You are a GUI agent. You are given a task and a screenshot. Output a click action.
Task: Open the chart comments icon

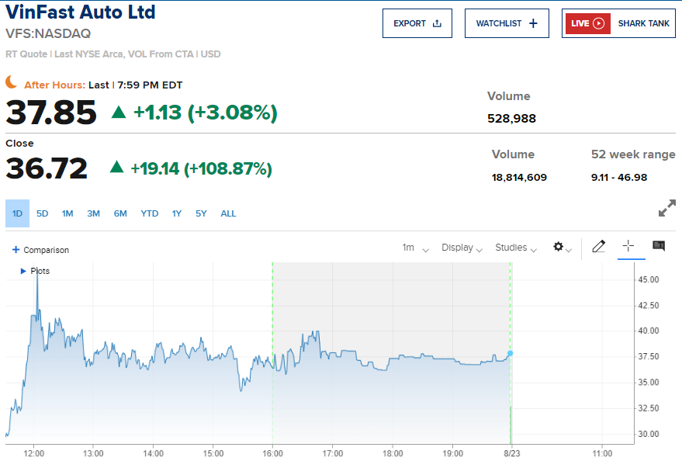(x=659, y=247)
